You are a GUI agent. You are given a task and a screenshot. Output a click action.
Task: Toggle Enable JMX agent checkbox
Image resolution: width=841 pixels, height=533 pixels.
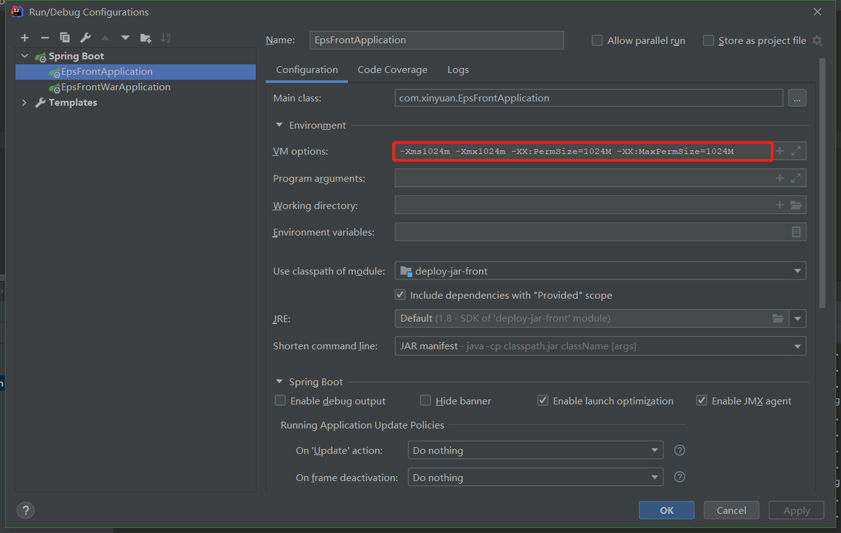701,401
